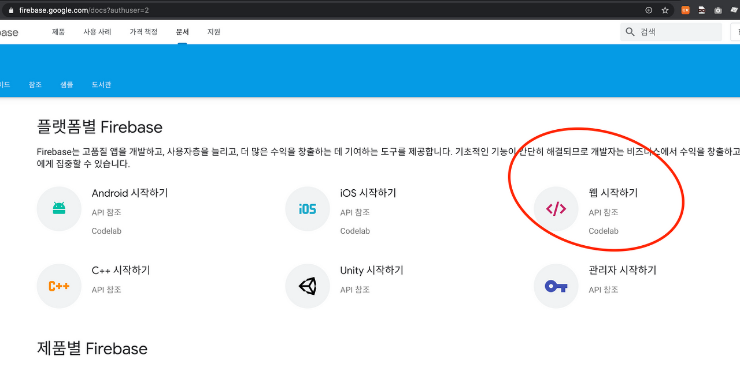Click the lock icon in the address bar

coord(11,10)
